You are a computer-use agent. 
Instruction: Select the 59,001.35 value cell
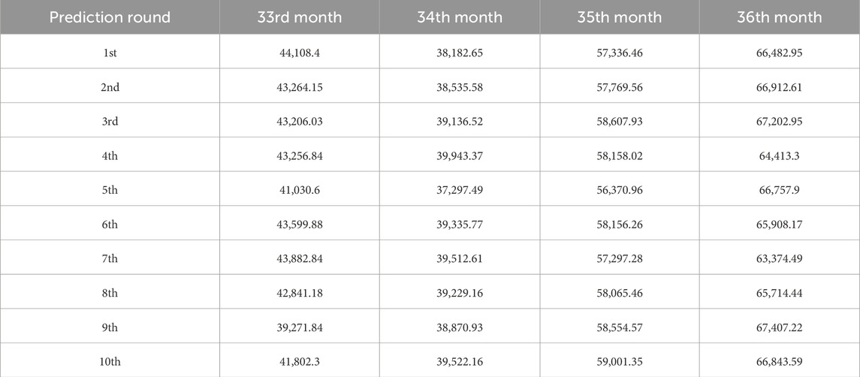tap(619, 361)
